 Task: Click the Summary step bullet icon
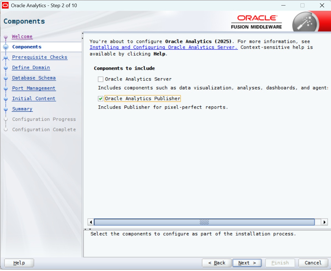[6, 109]
